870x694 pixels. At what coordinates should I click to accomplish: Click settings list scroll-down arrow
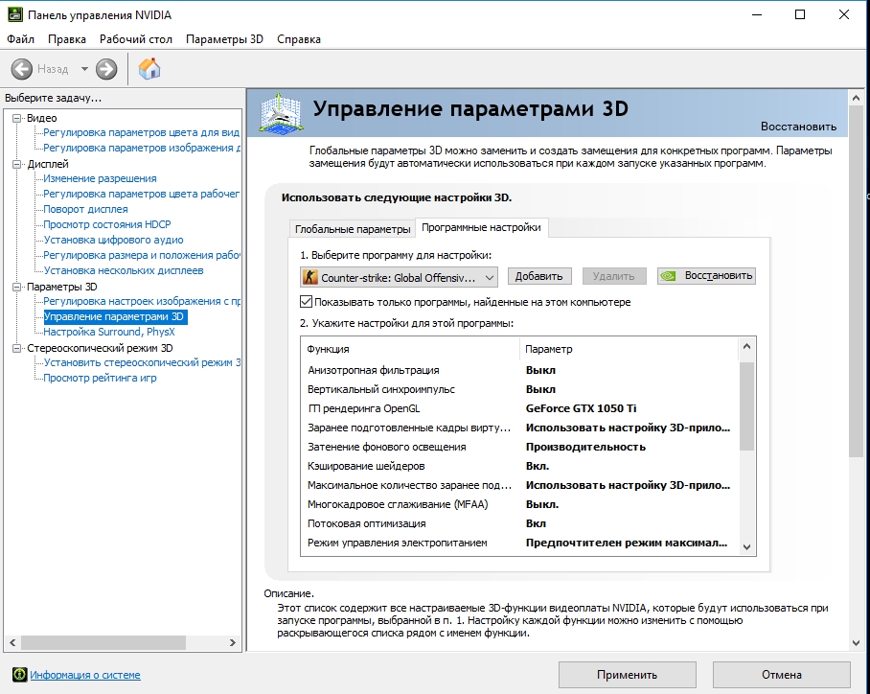[746, 547]
